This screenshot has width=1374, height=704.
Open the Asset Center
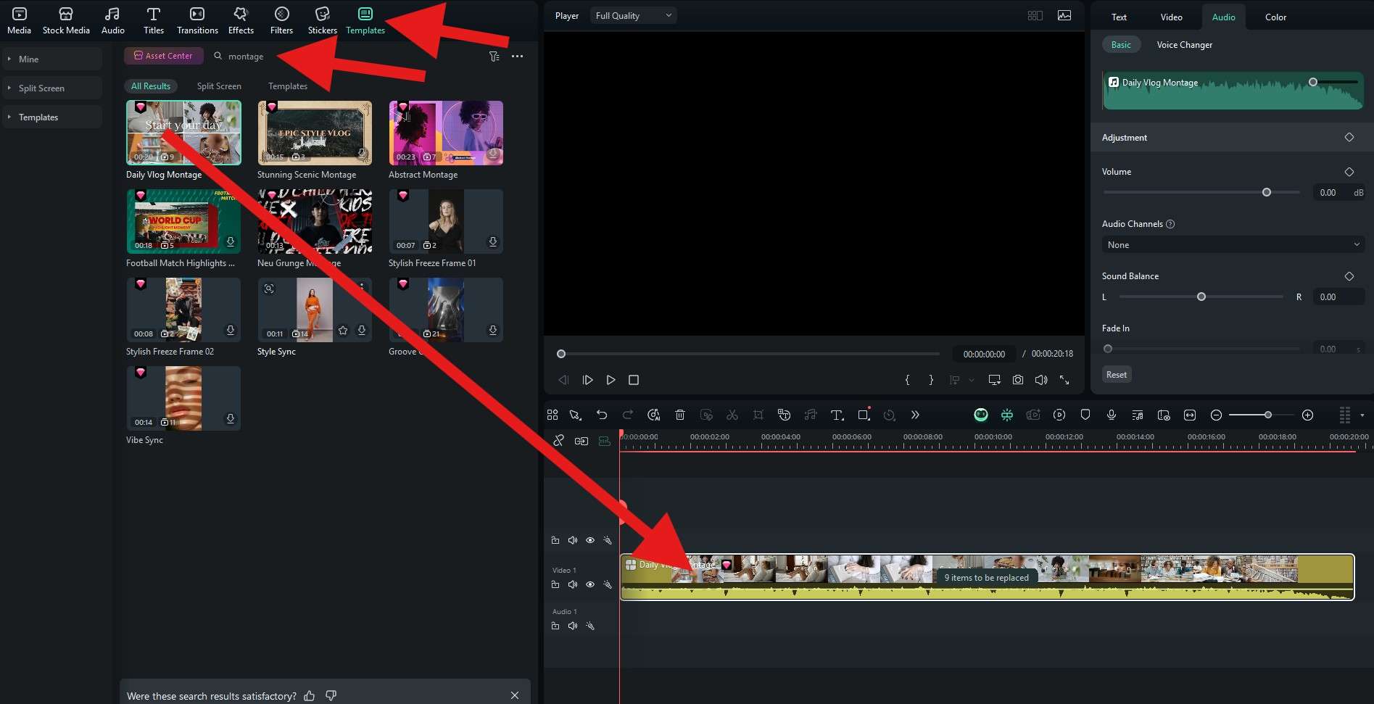tap(163, 56)
